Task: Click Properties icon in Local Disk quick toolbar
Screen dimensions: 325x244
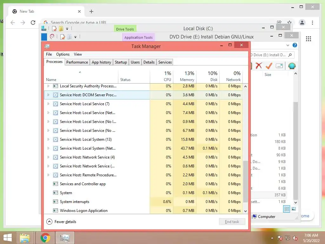Action: pos(54,29)
